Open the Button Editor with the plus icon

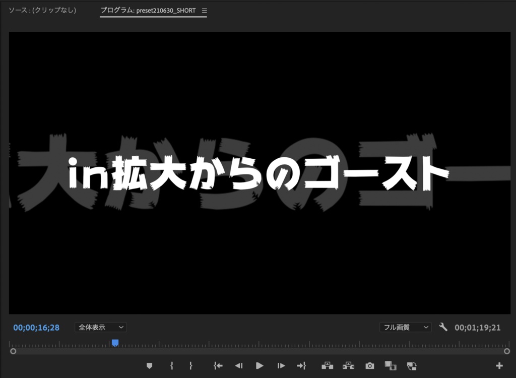point(499,365)
